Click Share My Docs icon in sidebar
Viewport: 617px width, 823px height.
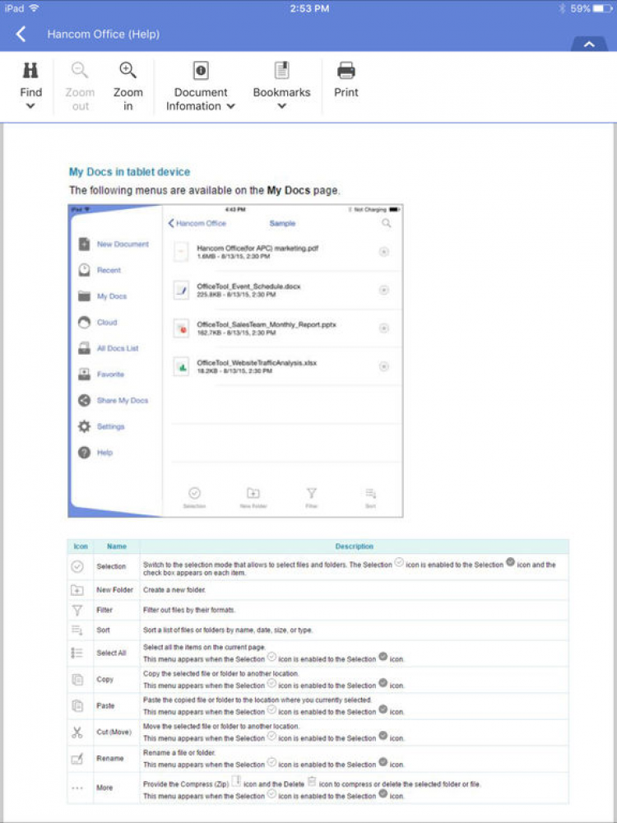click(84, 401)
